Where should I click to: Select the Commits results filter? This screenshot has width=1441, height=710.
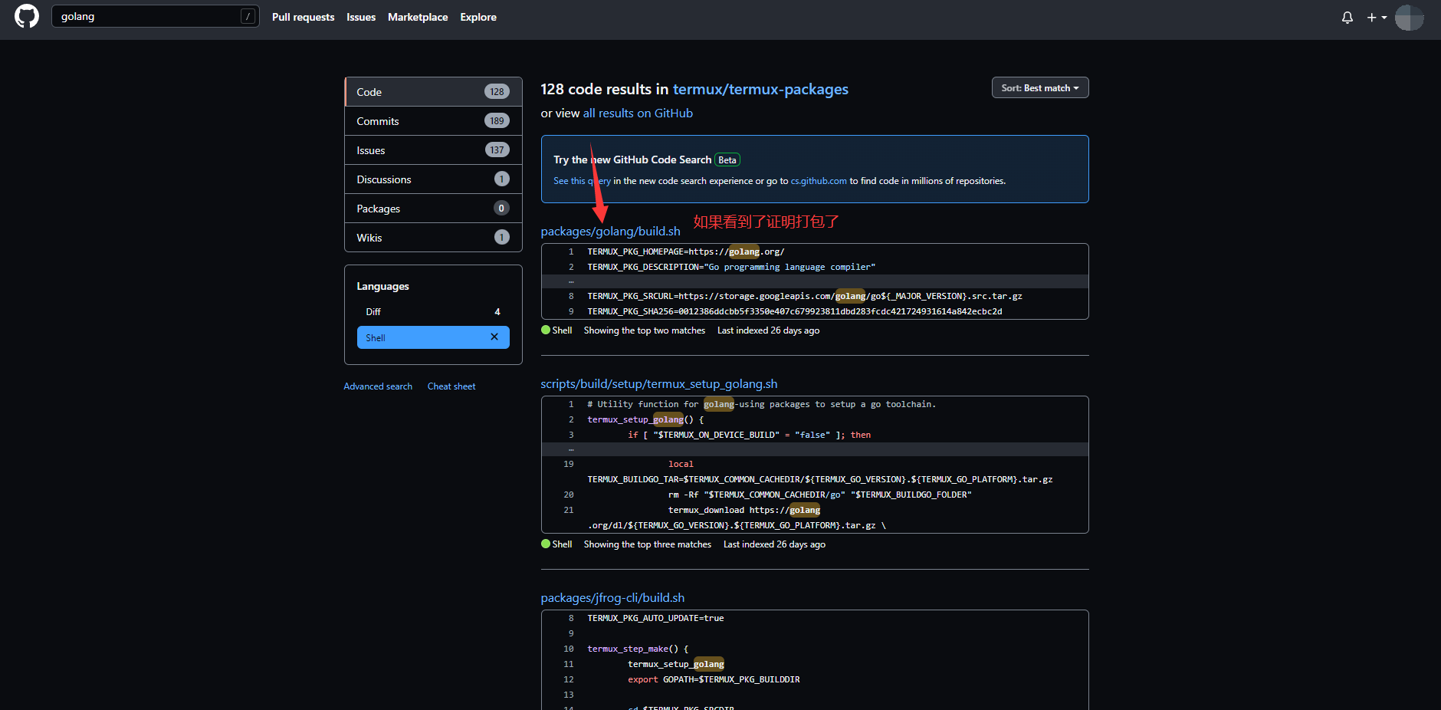click(434, 121)
